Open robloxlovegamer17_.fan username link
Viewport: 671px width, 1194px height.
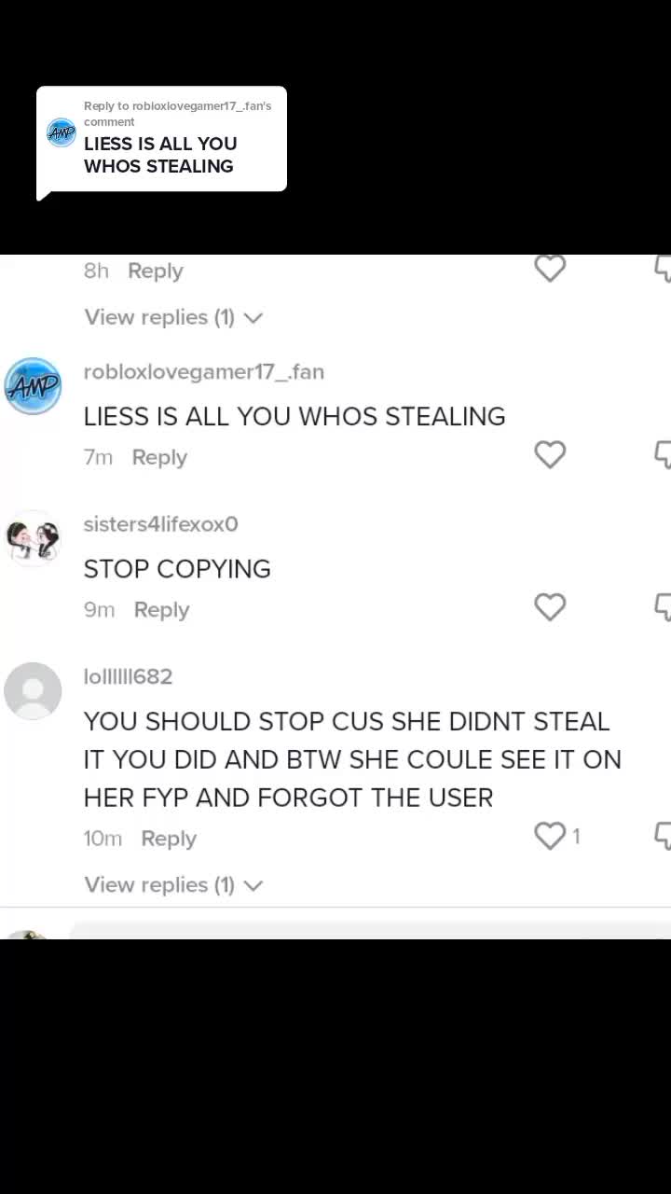coord(204,371)
